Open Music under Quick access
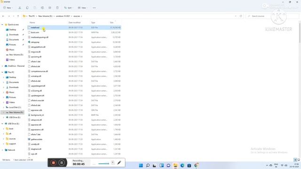The image size is (301, 169). [11, 50]
